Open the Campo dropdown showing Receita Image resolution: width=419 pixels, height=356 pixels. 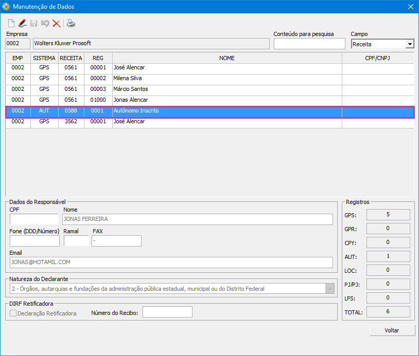click(x=410, y=44)
